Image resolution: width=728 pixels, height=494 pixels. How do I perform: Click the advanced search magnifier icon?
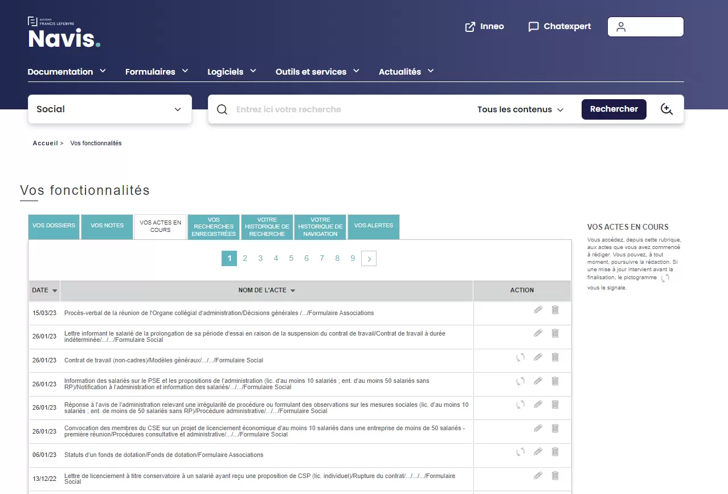click(x=666, y=109)
